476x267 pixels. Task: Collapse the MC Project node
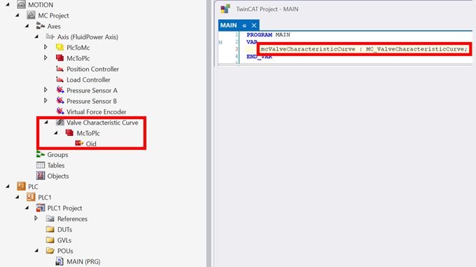17,15
